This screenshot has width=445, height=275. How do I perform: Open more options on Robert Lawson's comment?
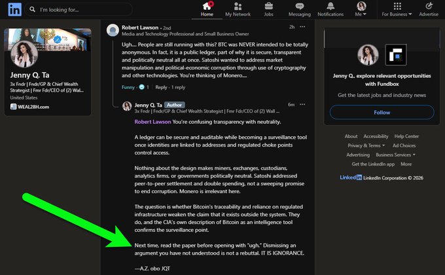pos(302,27)
